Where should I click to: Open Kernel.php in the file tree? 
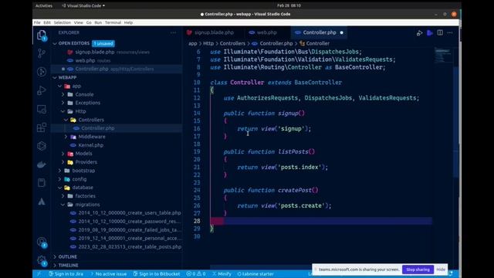91,145
